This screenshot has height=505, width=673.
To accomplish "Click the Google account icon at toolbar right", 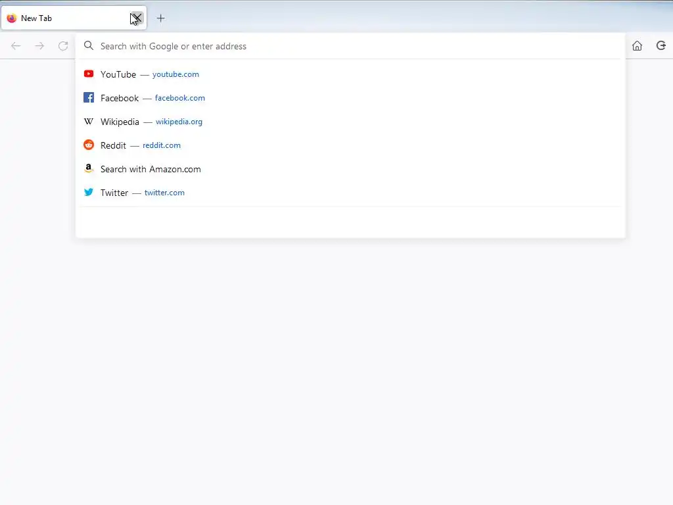I will [661, 45].
